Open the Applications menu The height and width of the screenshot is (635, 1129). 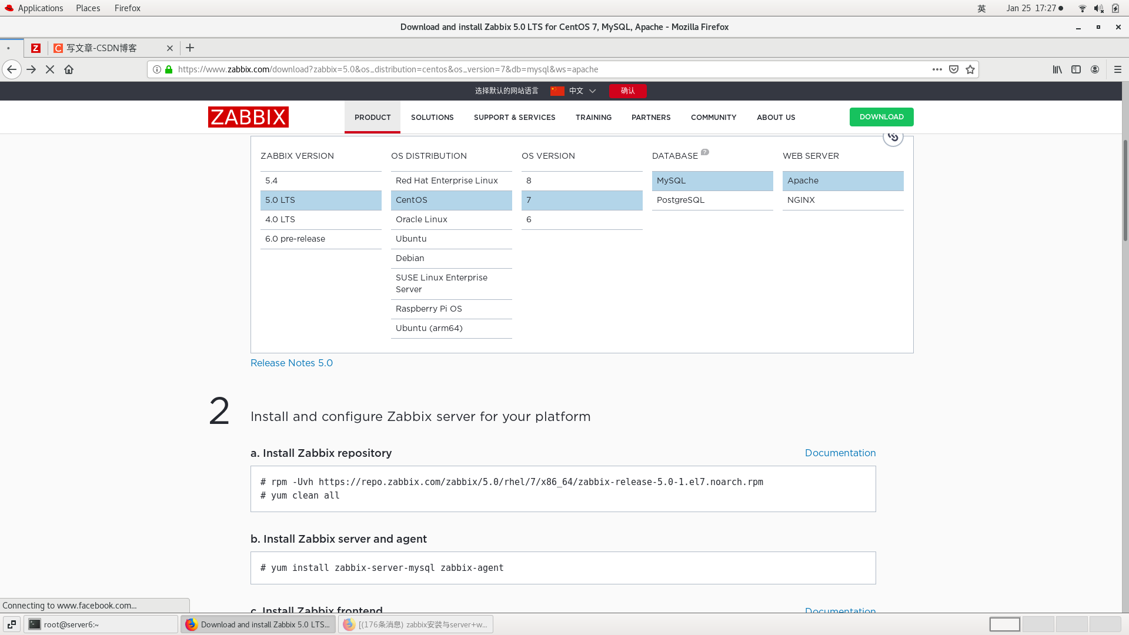(40, 8)
